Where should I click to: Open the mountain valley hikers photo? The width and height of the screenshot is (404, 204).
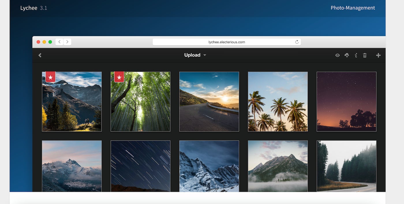[x=72, y=102]
